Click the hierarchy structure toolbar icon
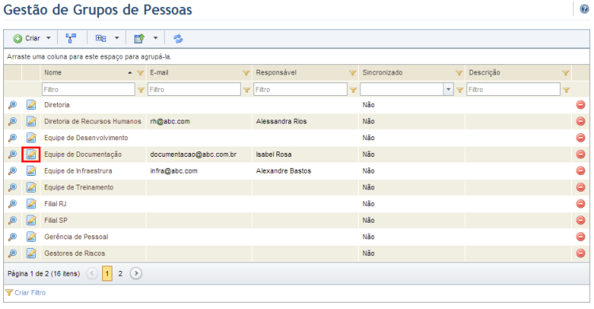Image resolution: width=594 pixels, height=309 pixels. coord(70,38)
